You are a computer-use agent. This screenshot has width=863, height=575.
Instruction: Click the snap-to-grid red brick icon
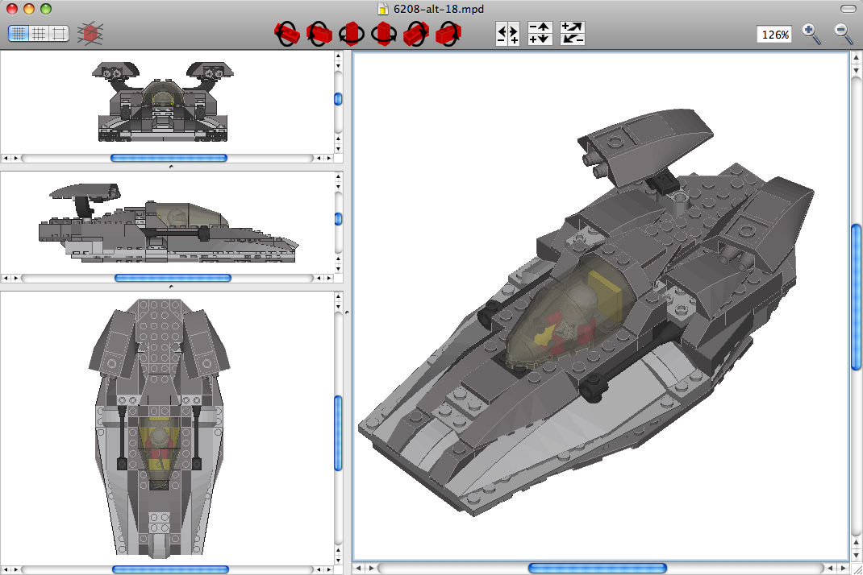tap(89, 33)
